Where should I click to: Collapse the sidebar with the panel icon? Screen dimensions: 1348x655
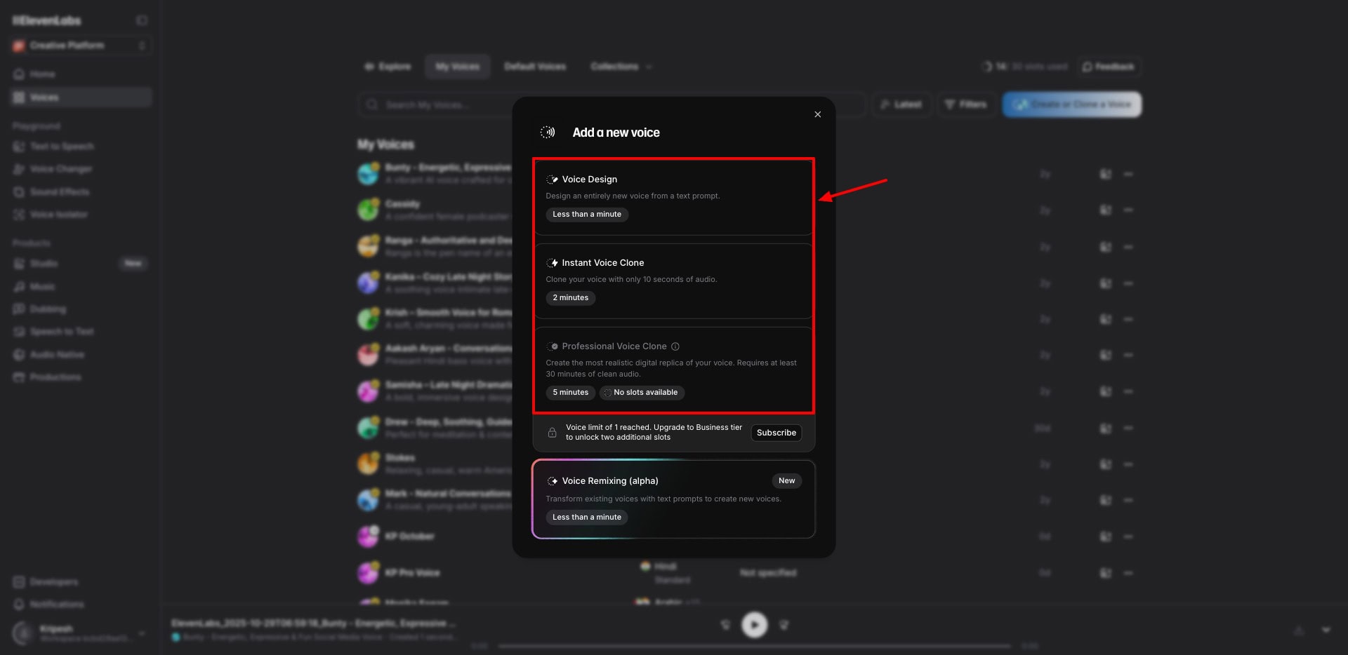(142, 20)
